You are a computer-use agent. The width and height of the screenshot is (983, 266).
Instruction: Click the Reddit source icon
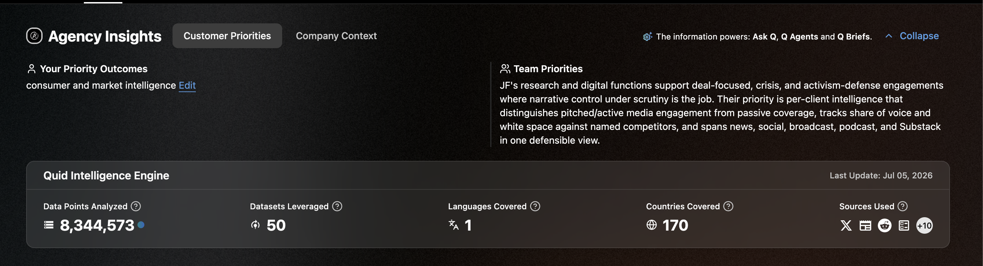coord(885,225)
